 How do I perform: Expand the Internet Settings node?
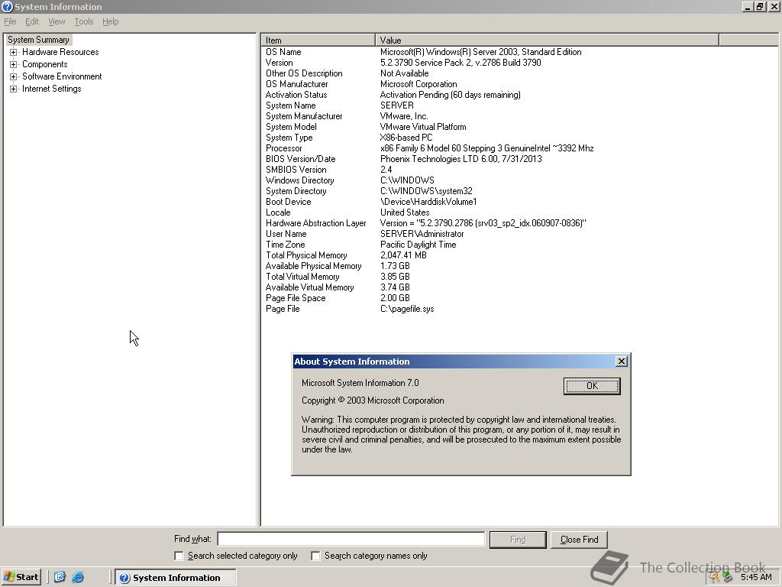14,89
